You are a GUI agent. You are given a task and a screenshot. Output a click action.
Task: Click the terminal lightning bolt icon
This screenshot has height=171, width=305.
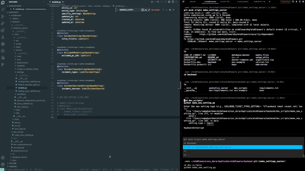(x=296, y=2)
